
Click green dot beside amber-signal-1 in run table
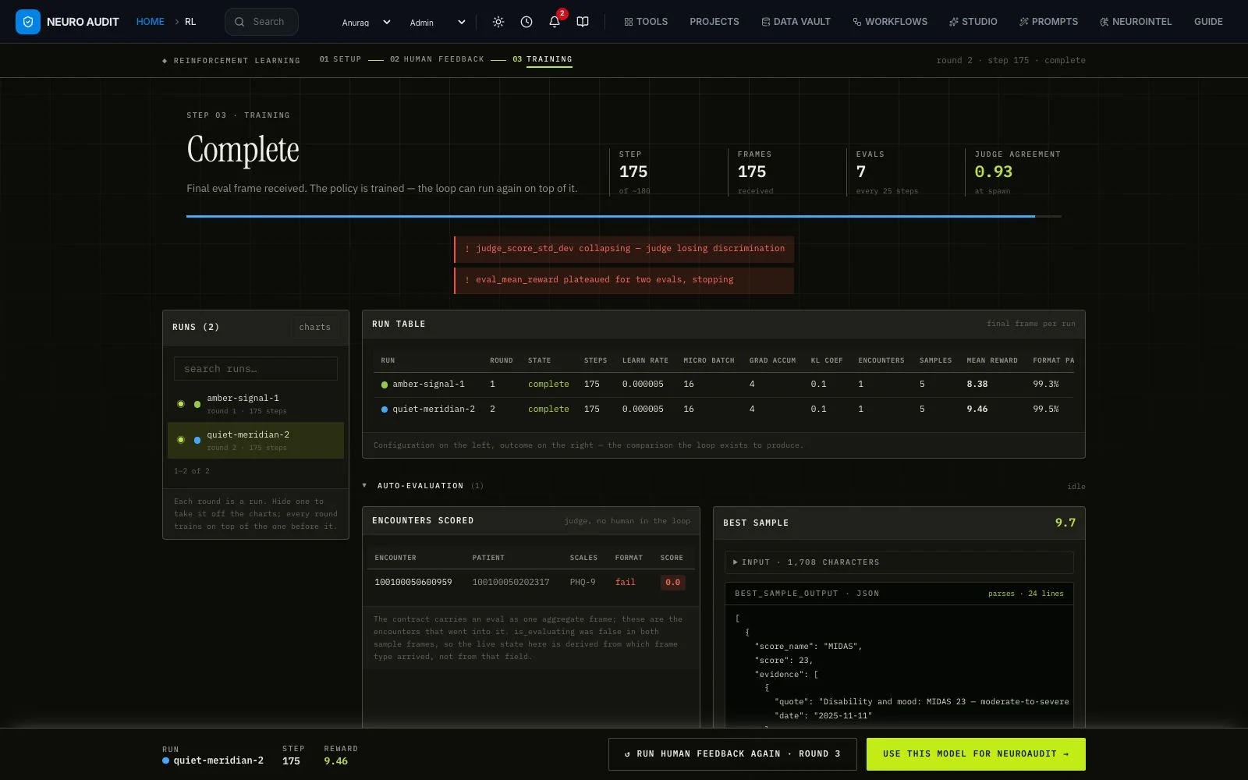coord(385,385)
